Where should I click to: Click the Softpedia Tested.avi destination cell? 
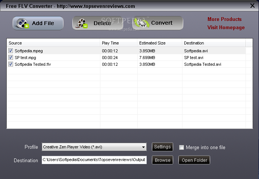[x=203, y=64]
